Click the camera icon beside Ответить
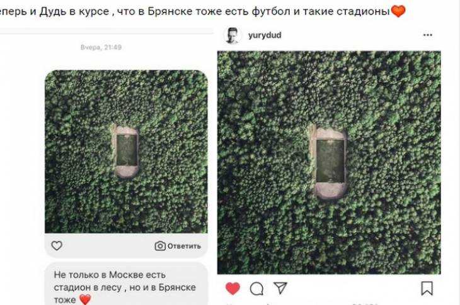 [160, 246]
